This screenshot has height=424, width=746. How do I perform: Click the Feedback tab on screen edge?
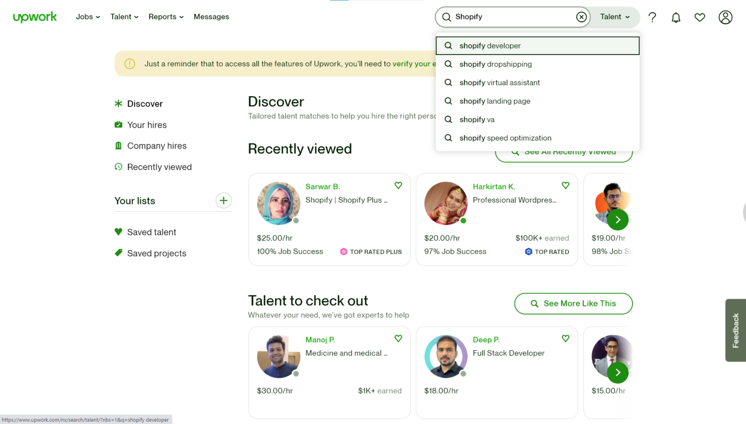[735, 330]
